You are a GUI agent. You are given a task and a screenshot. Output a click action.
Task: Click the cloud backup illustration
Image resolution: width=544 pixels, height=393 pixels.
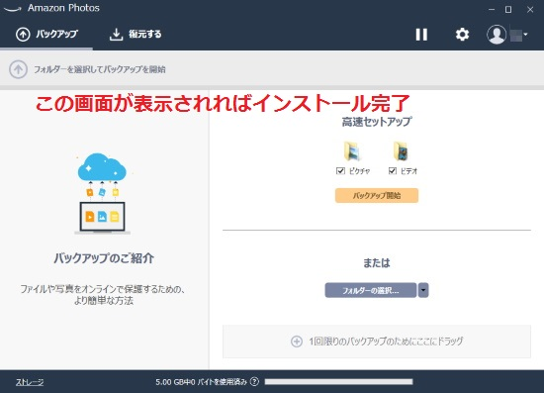pyautogui.click(x=102, y=193)
